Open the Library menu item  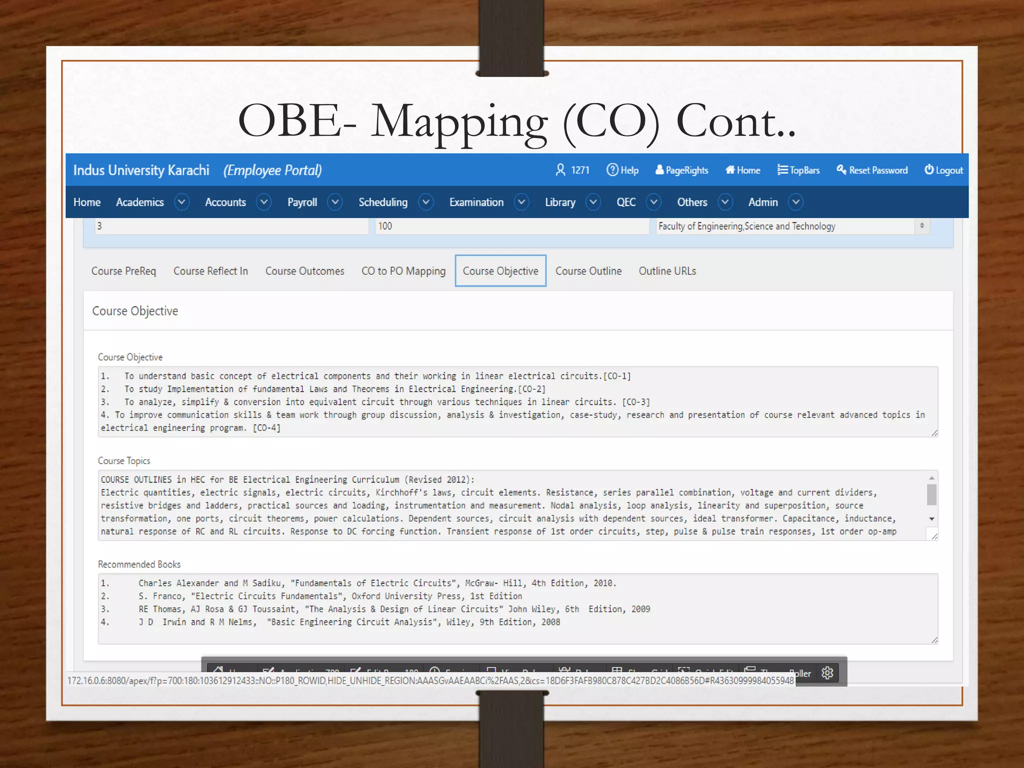(560, 202)
